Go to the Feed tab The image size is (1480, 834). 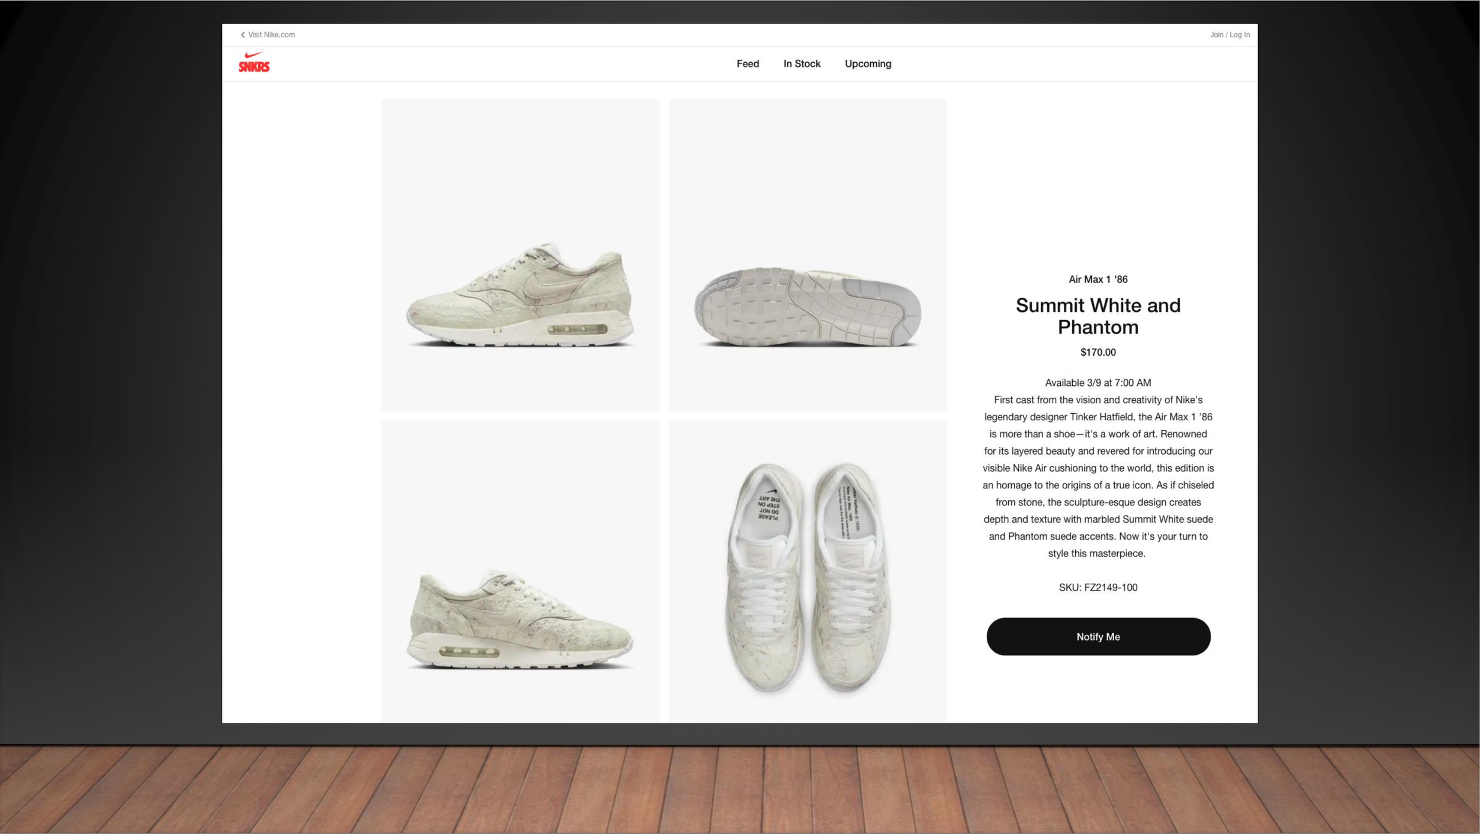748,64
